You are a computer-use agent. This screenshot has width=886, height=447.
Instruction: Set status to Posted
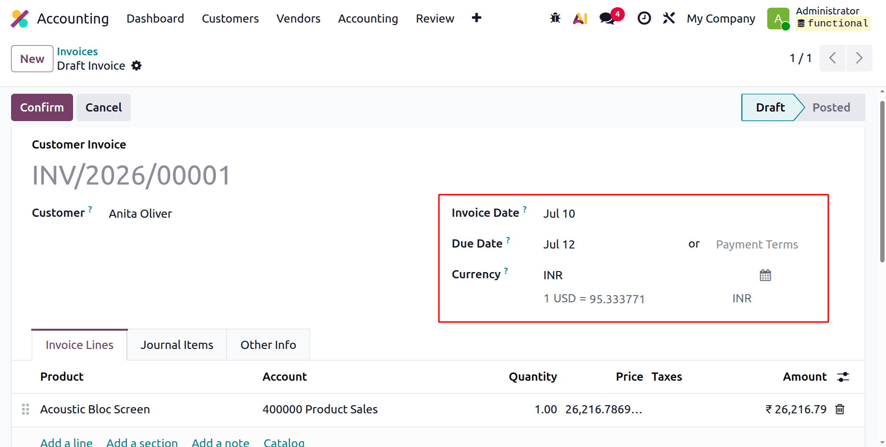[831, 107]
